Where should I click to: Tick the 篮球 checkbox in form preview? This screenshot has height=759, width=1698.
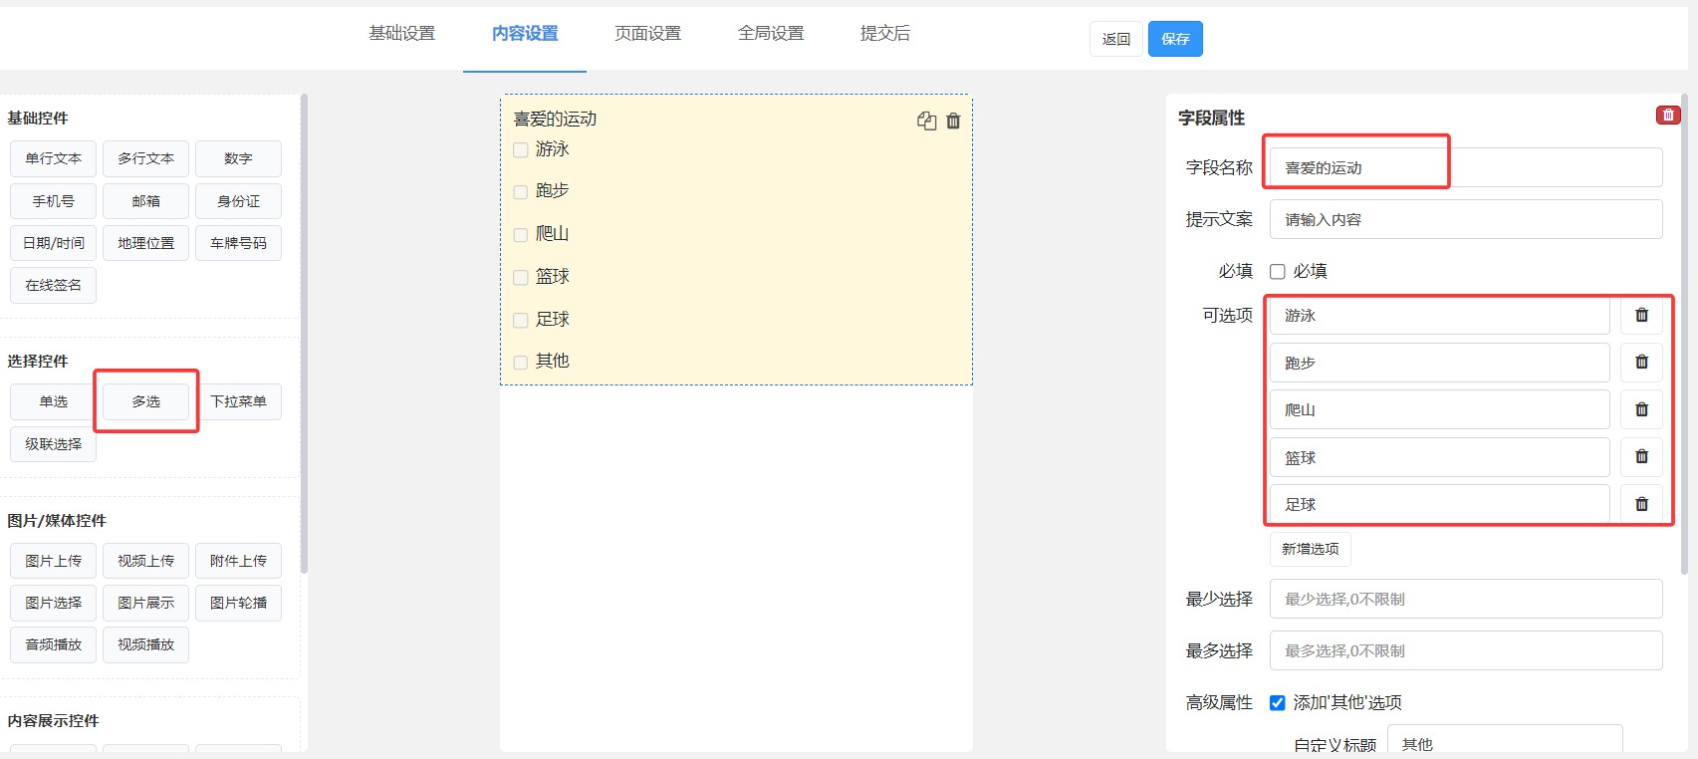(x=521, y=278)
